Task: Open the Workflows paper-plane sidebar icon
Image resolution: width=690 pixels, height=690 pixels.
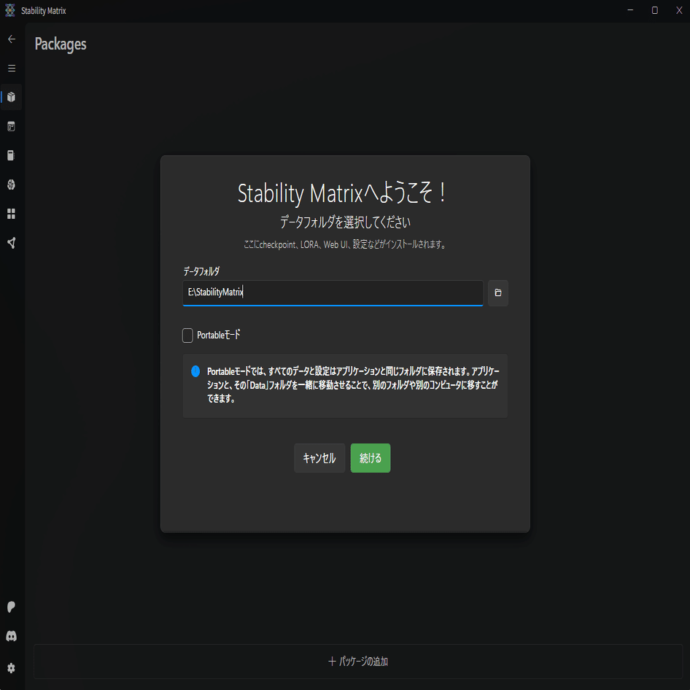Action: [x=12, y=243]
